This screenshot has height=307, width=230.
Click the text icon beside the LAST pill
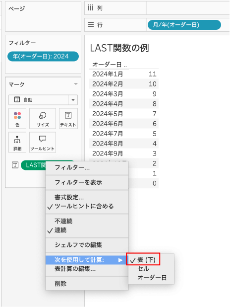click(x=15, y=165)
